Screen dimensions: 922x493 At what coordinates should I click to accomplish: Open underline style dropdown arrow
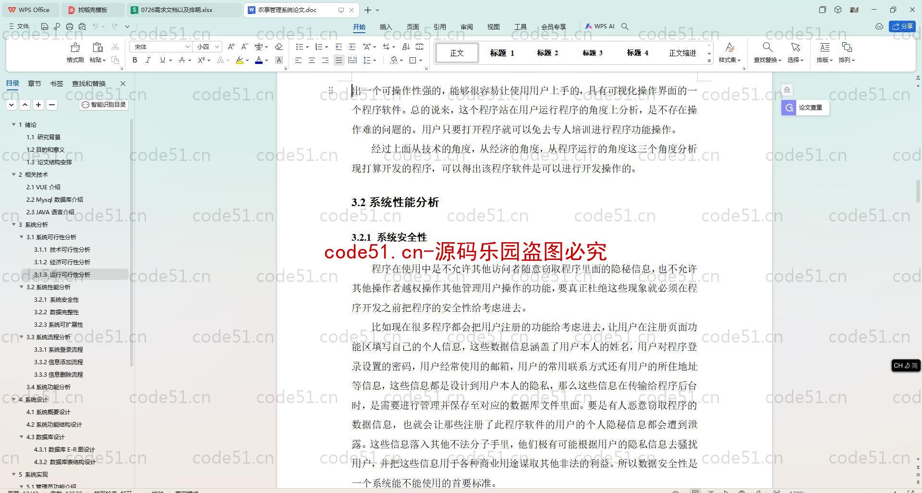(x=170, y=60)
